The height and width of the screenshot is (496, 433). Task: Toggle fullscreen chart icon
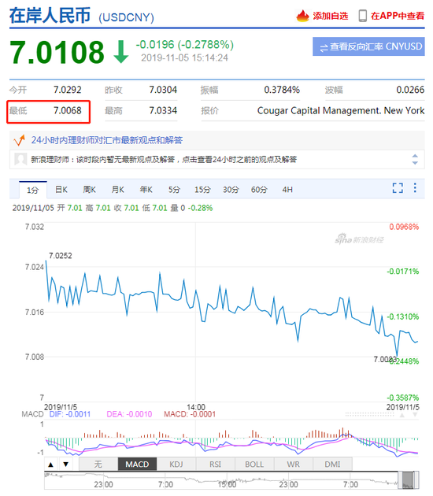398,188
